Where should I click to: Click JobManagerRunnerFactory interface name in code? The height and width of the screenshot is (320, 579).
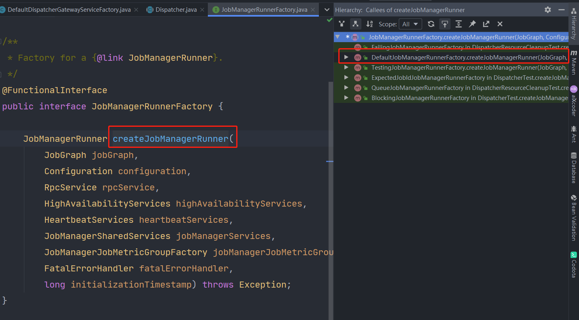point(152,106)
